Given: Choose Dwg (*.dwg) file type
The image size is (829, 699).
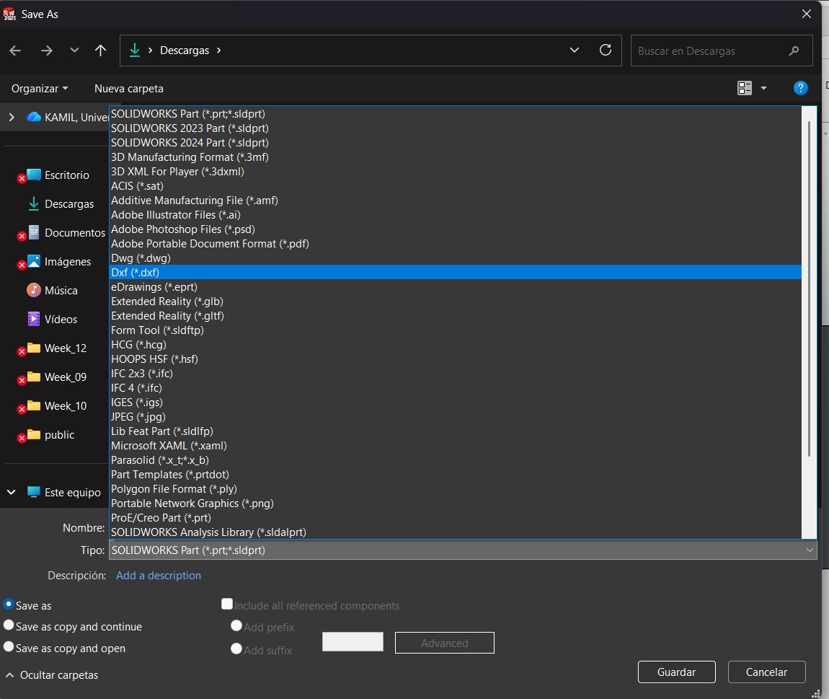Looking at the screenshot, I should pos(455,258).
